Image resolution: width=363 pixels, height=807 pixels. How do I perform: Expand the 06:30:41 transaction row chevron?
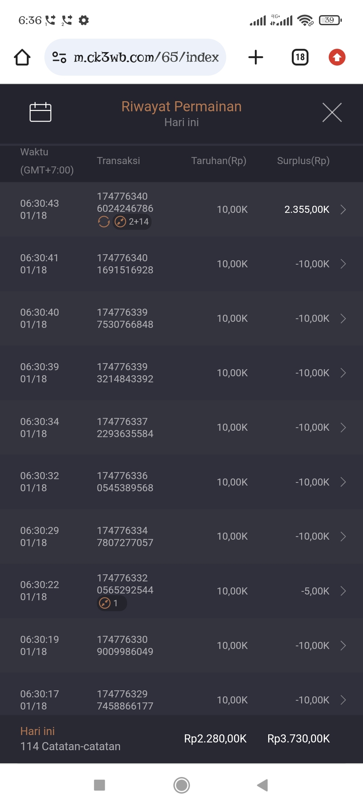point(343,264)
